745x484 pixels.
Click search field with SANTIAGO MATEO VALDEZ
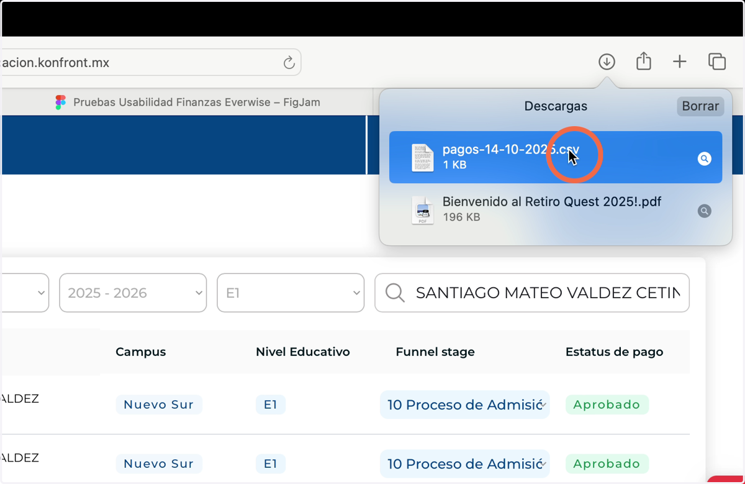pyautogui.click(x=532, y=293)
